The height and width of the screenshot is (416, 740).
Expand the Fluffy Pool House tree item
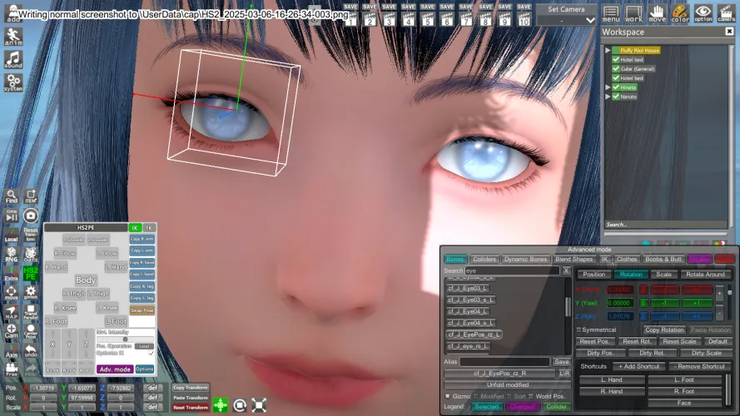point(608,51)
